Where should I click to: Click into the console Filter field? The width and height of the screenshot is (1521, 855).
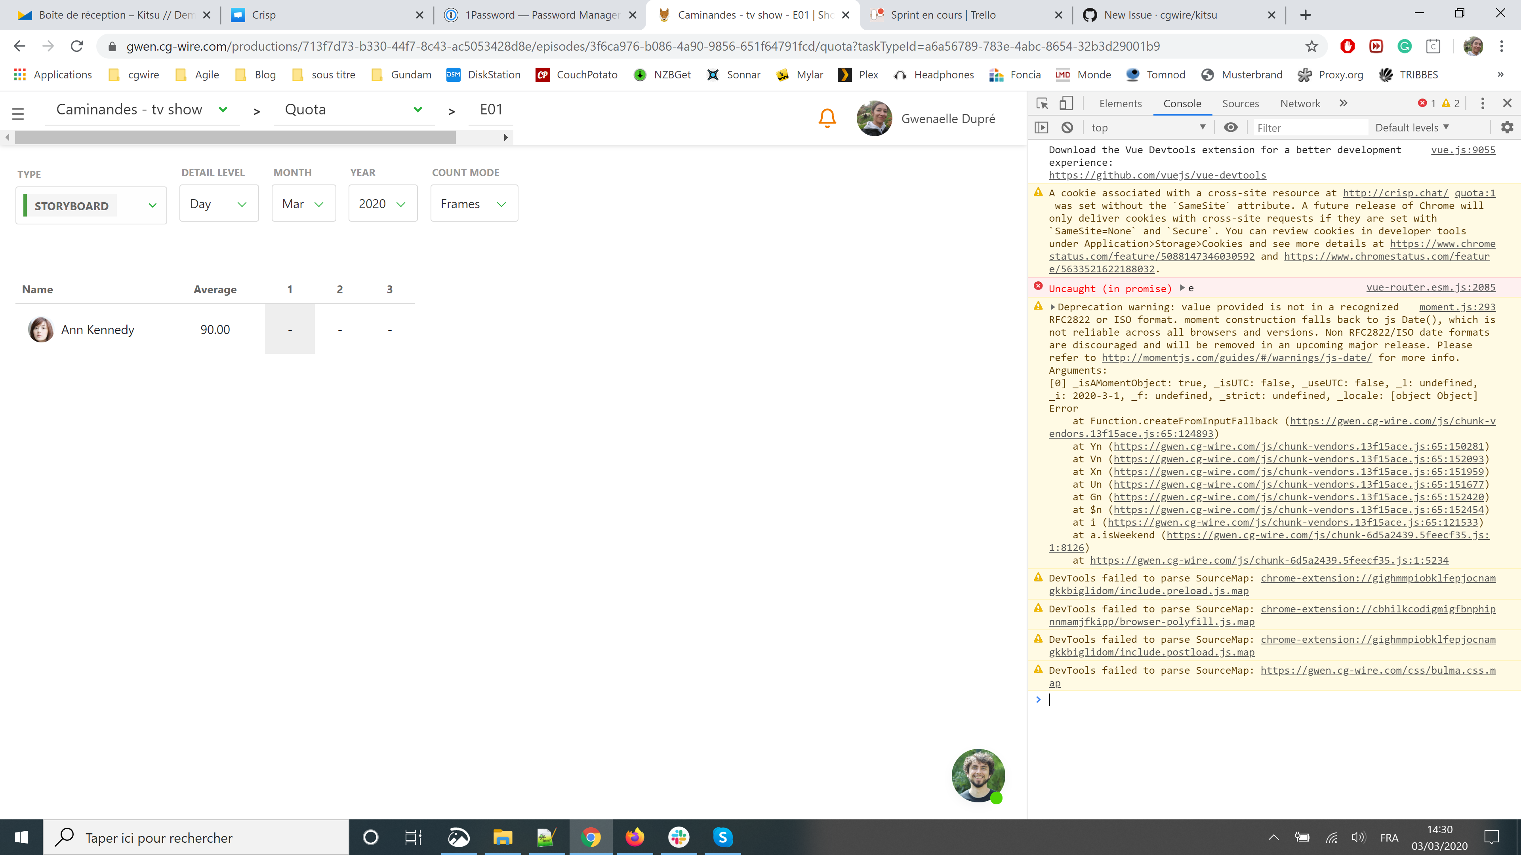tap(1311, 127)
